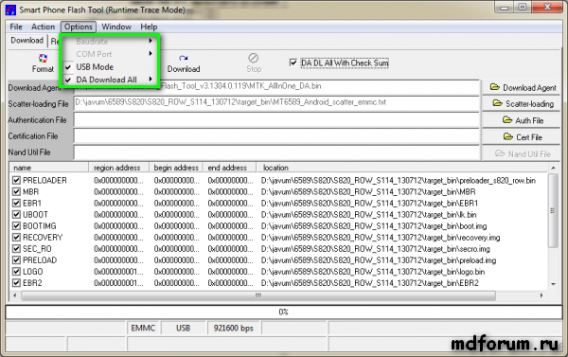This screenshot has height=357, width=568.
Task: Click the Download arrow icon
Action: pyautogui.click(x=184, y=58)
